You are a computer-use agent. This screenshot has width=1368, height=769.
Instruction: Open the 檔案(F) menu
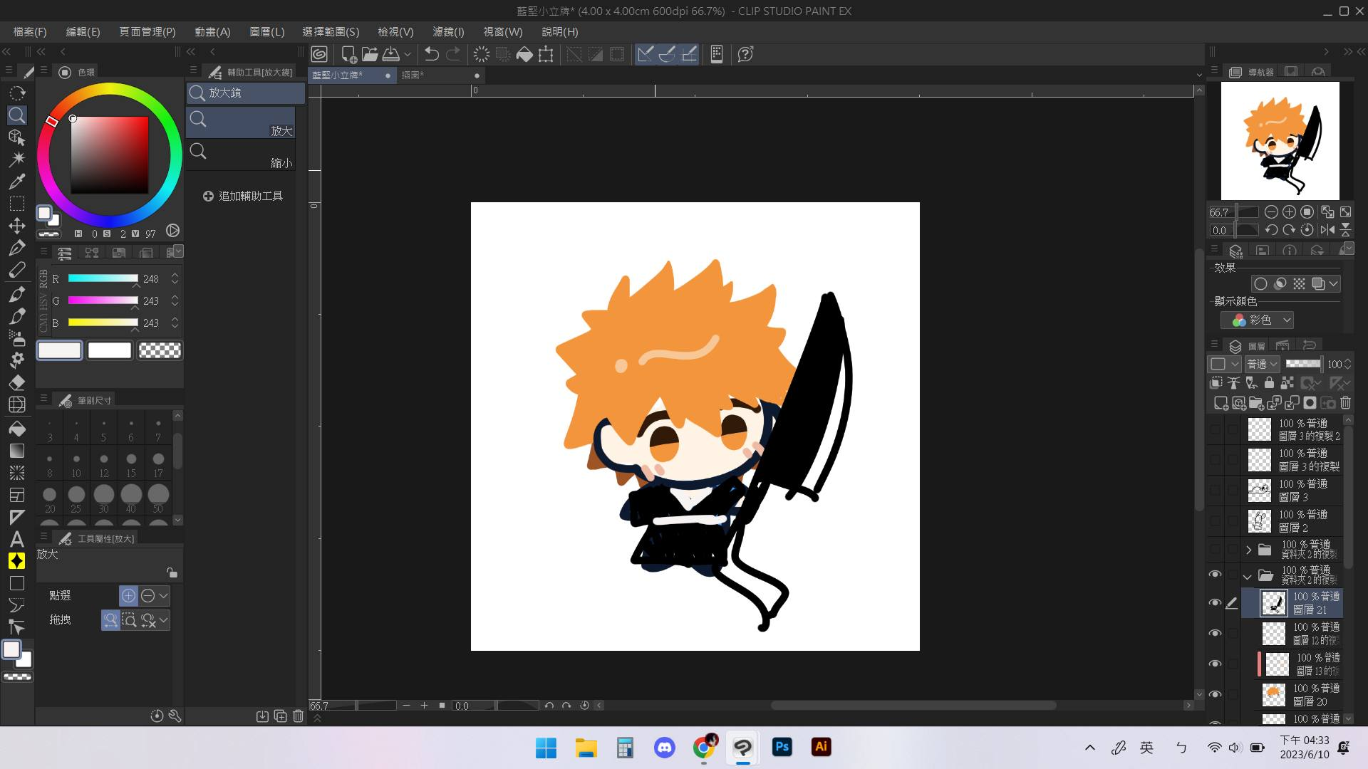pos(30,32)
